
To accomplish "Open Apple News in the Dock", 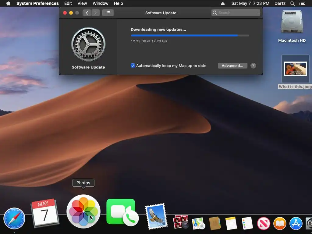I will coord(264,223).
